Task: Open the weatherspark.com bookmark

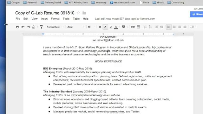Action: [x=123, y=2]
